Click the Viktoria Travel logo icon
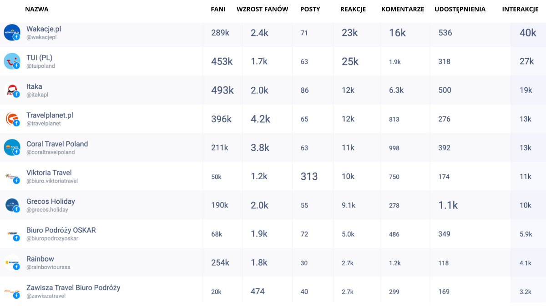The image size is (546, 307). (x=12, y=176)
